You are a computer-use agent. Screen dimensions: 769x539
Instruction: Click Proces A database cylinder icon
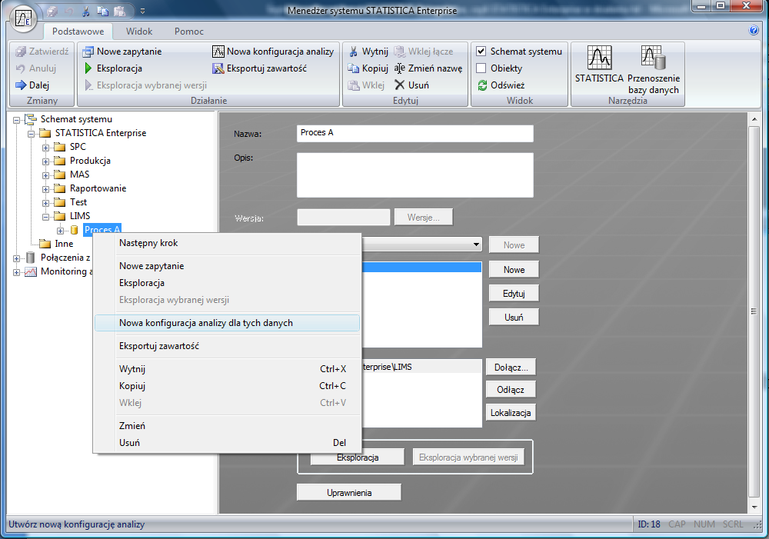coord(75,230)
